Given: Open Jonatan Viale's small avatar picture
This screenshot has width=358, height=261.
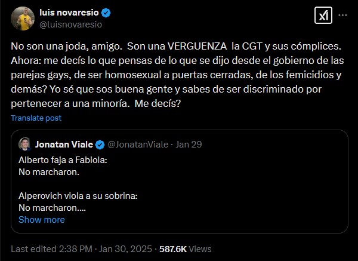Looking at the screenshot, I should click(x=24, y=145).
